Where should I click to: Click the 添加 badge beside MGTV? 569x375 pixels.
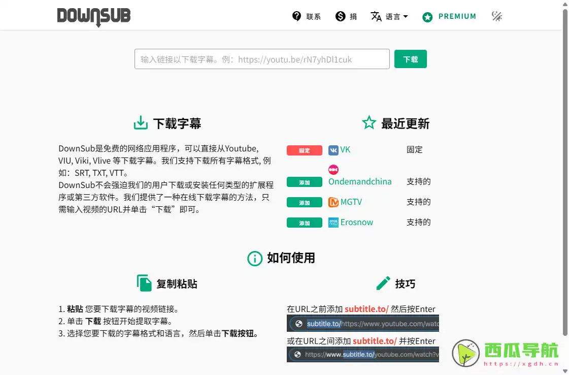click(304, 202)
